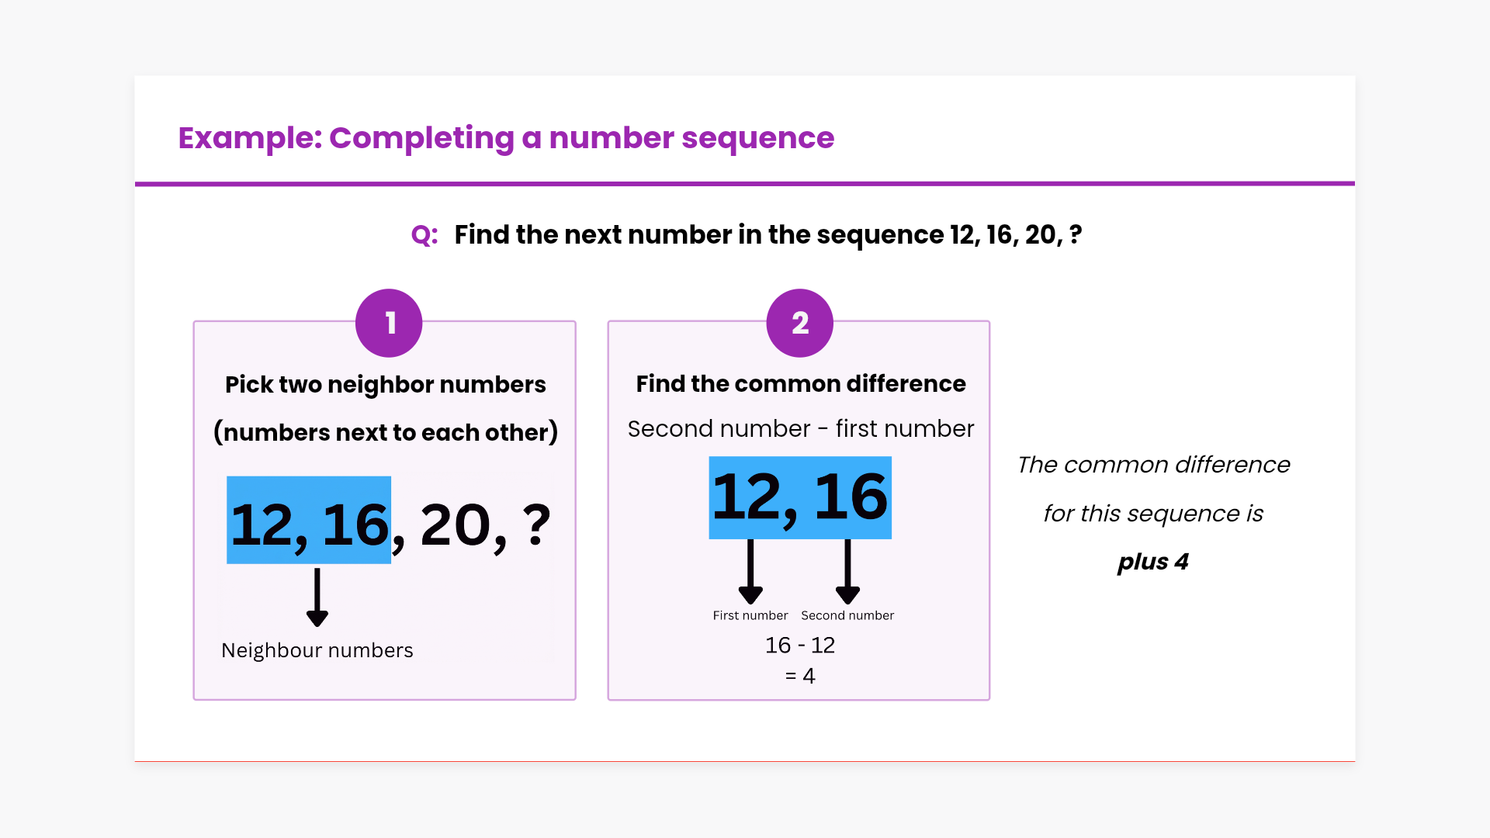Click the arrow above Second number label
The image size is (1490, 838).
click(847, 572)
